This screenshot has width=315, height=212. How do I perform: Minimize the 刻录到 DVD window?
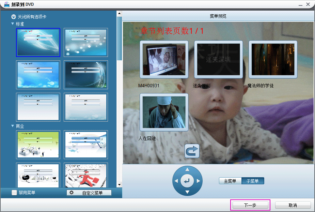[x=301, y=4]
